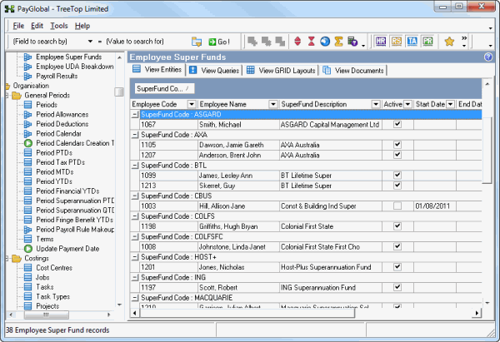Enable Active checkbox for Hill, Allison Jane
Screen dimensions: 500x342
tap(397, 206)
